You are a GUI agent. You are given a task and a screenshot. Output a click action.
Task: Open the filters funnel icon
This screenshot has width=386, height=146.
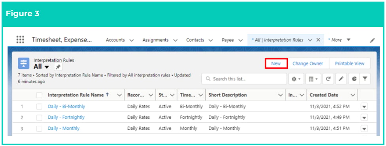(365, 79)
